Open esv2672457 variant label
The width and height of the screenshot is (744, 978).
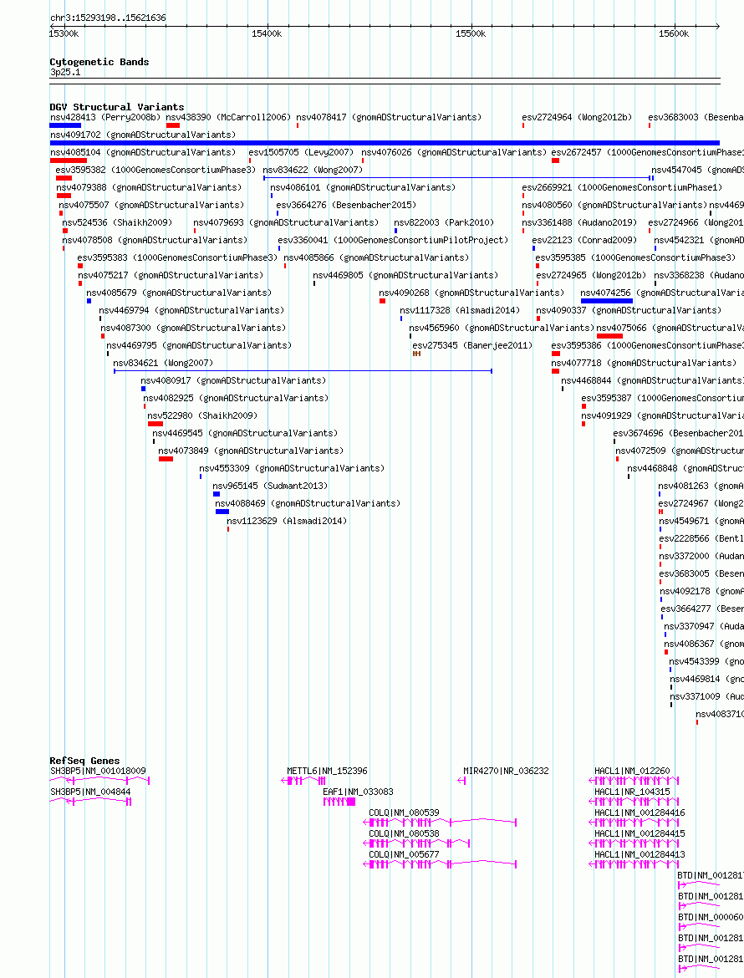647,152
